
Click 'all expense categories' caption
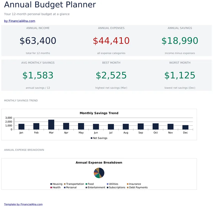[111, 53]
